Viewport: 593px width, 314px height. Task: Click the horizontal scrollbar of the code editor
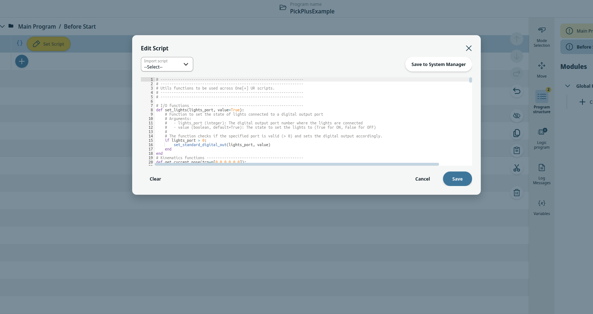[x=297, y=164]
